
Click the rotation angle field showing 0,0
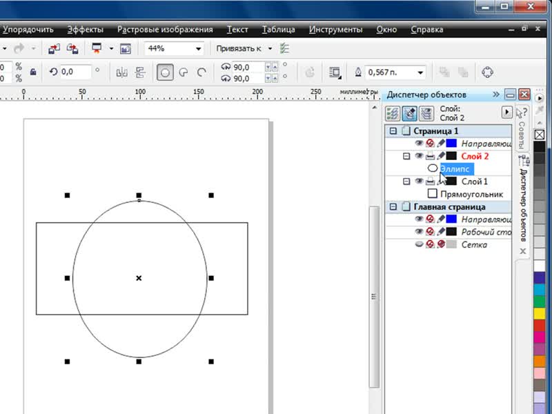pos(75,72)
